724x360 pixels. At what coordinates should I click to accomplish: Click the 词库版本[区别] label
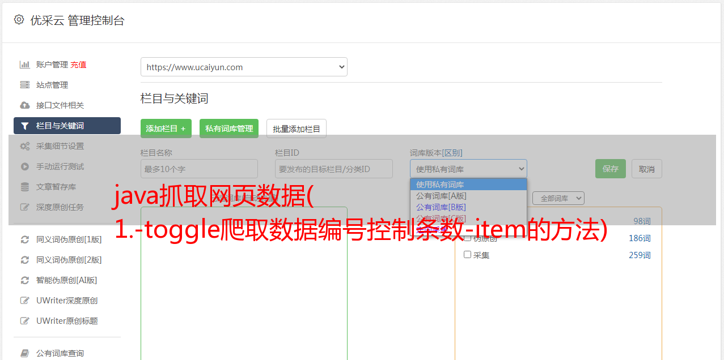436,153
